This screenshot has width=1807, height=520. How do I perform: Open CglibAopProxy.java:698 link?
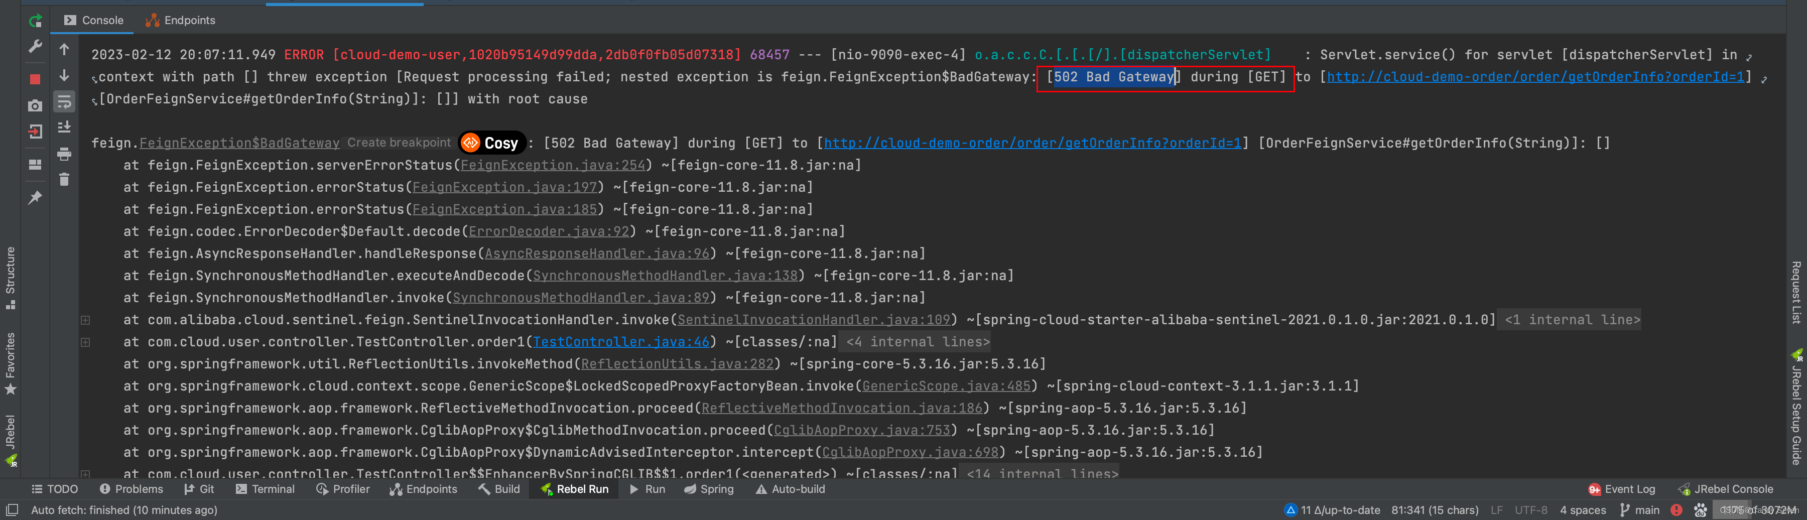(x=910, y=453)
